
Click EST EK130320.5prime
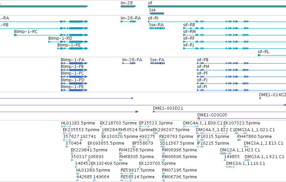coord(120,137)
